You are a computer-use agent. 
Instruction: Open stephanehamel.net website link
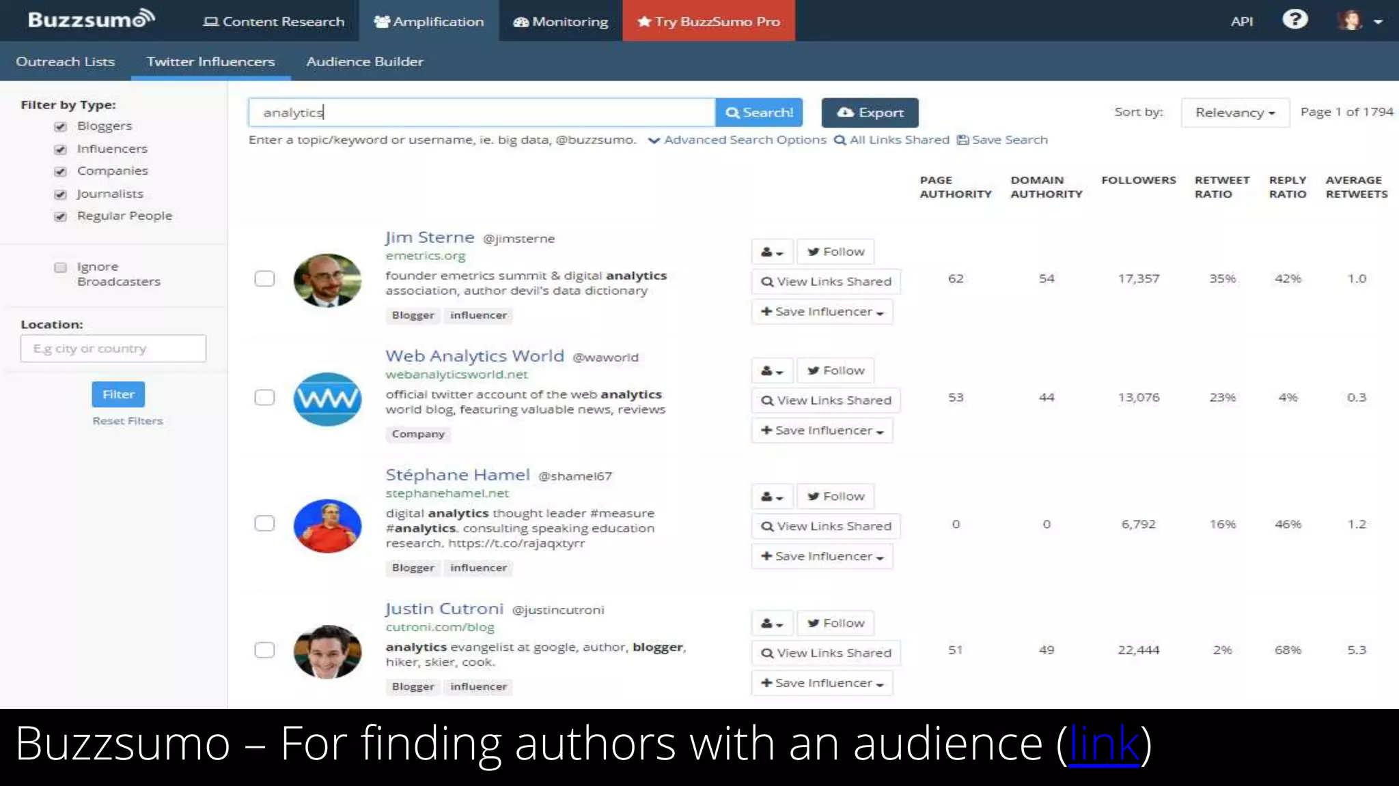pos(447,493)
